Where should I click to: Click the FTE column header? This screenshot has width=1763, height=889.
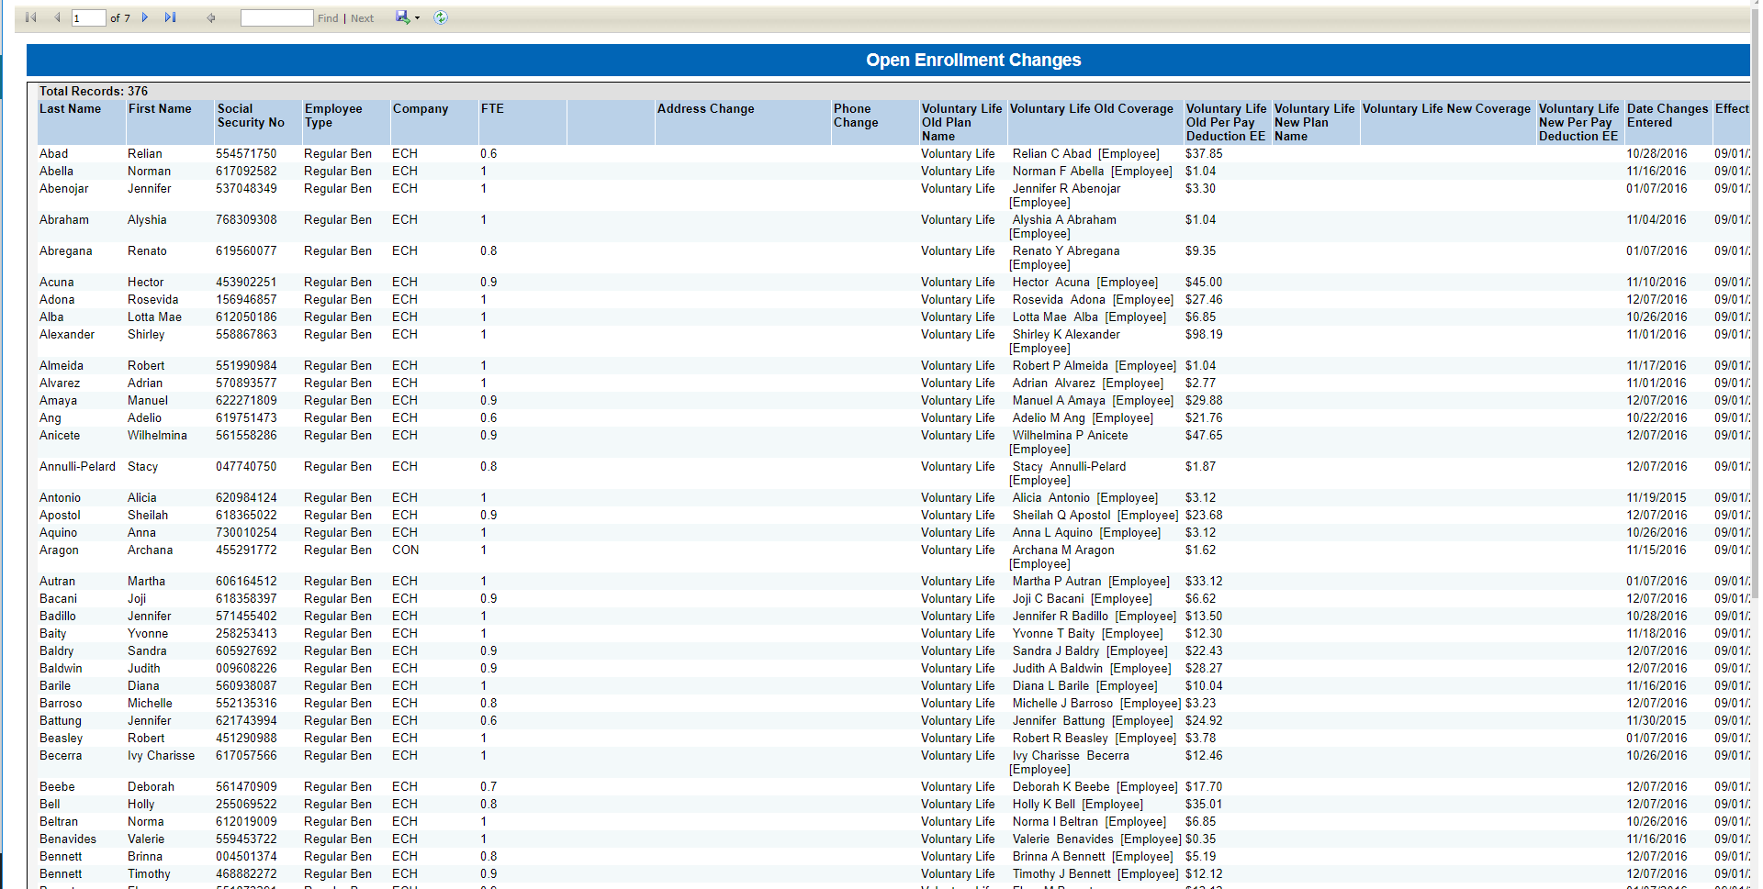tap(492, 108)
